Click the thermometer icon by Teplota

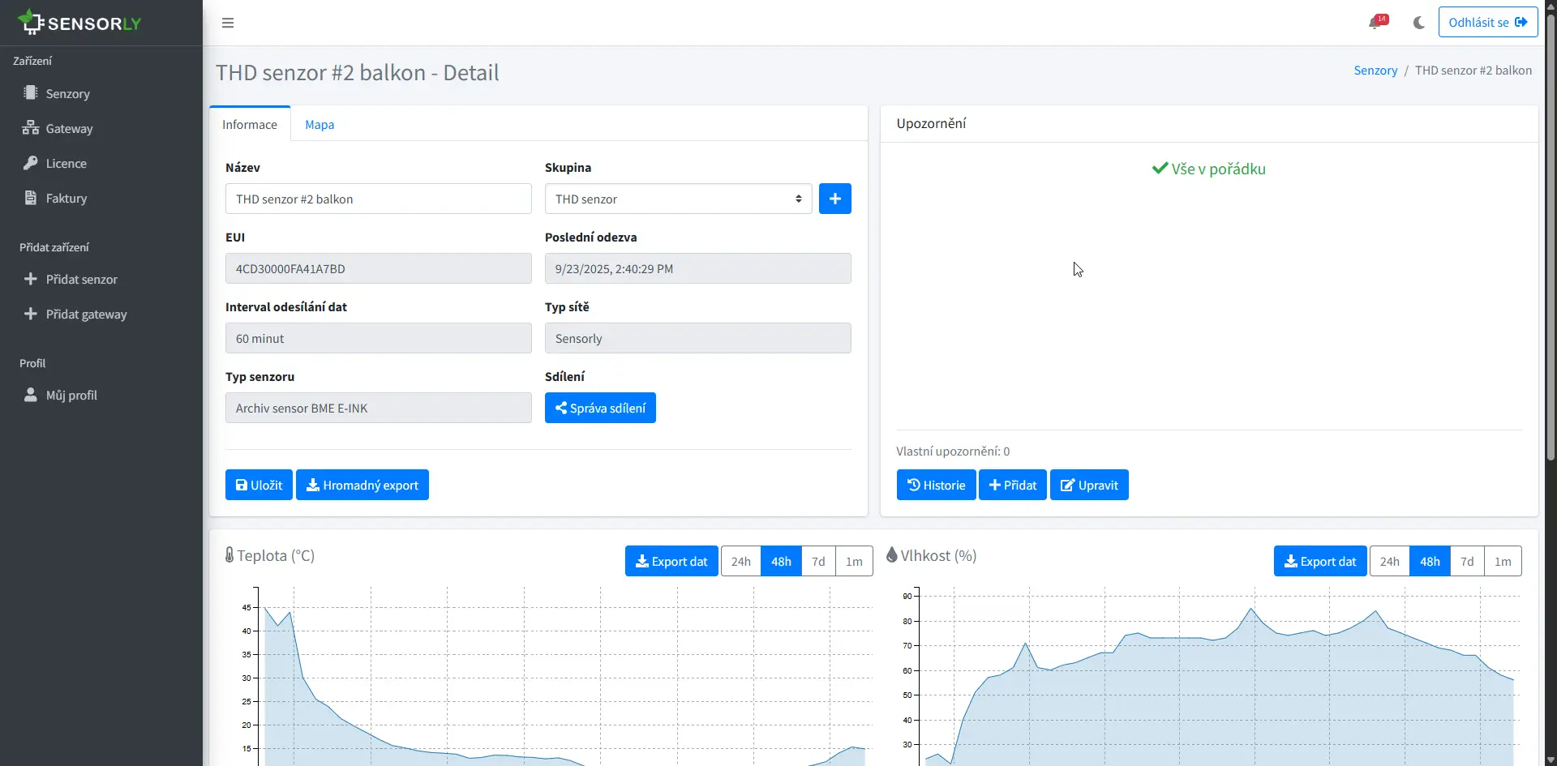pyautogui.click(x=229, y=555)
